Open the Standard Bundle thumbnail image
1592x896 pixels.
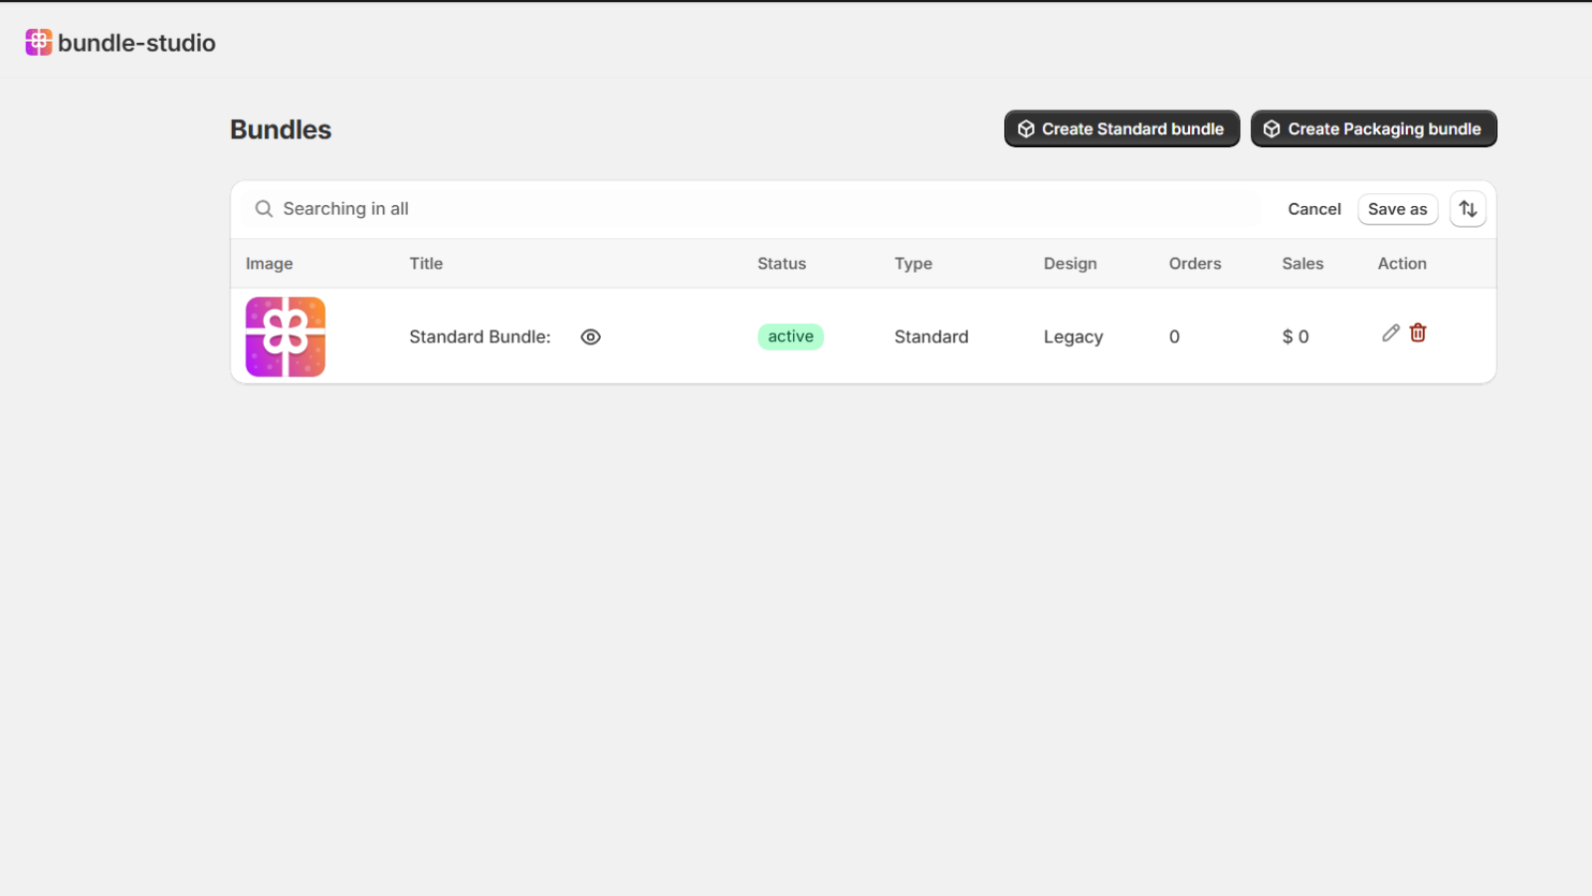[286, 336]
